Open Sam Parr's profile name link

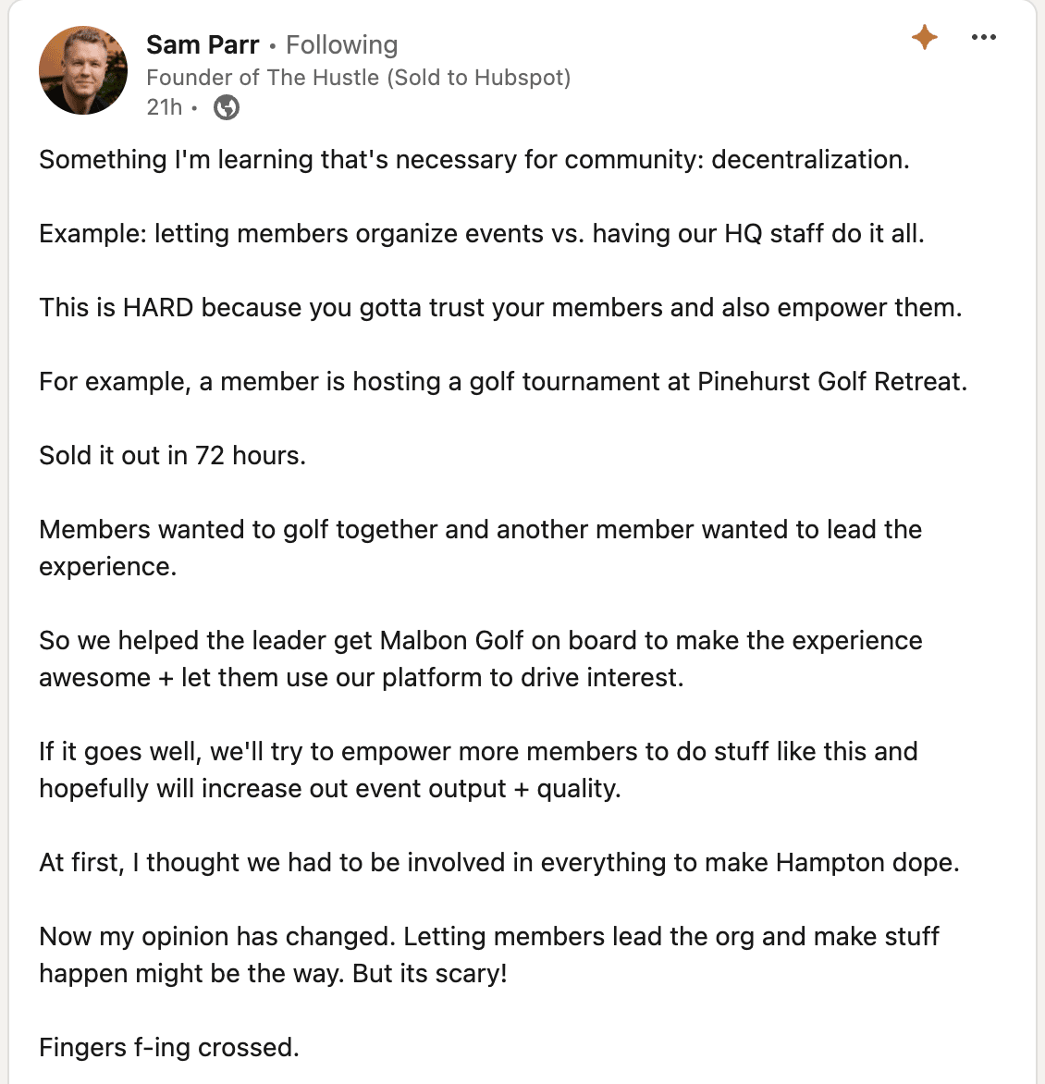pyautogui.click(x=203, y=44)
